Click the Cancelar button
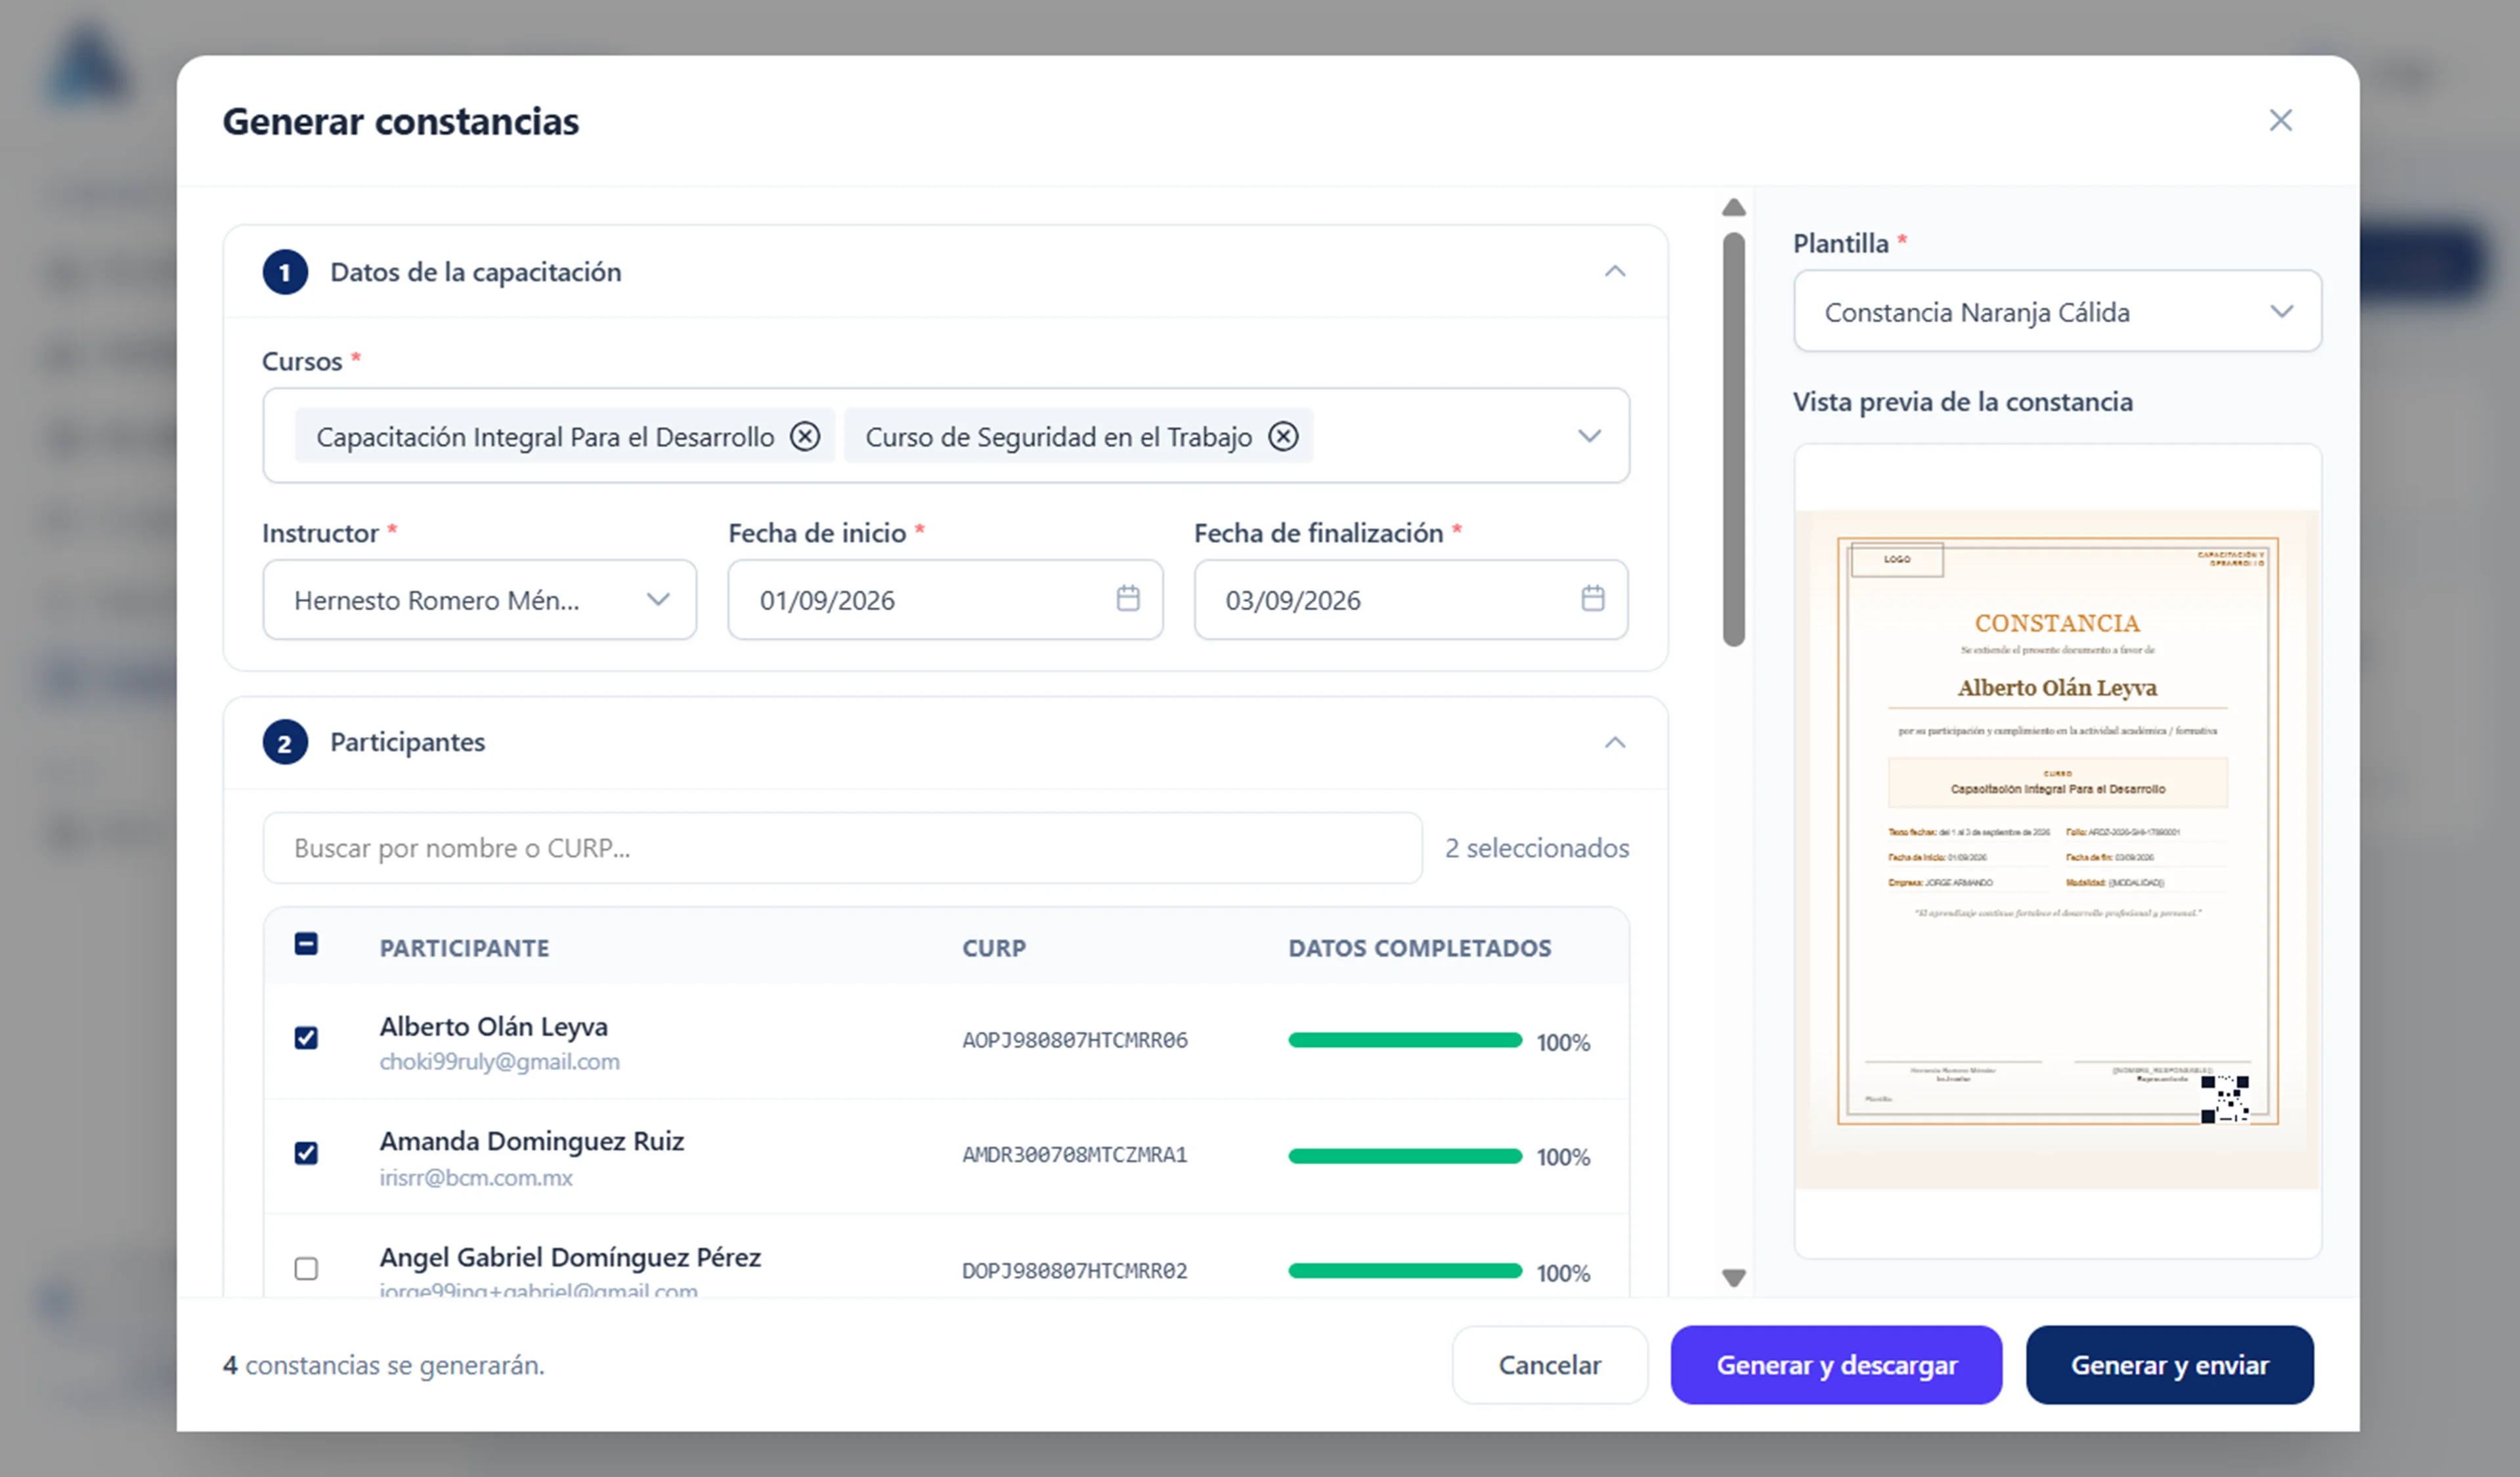 [x=1549, y=1365]
